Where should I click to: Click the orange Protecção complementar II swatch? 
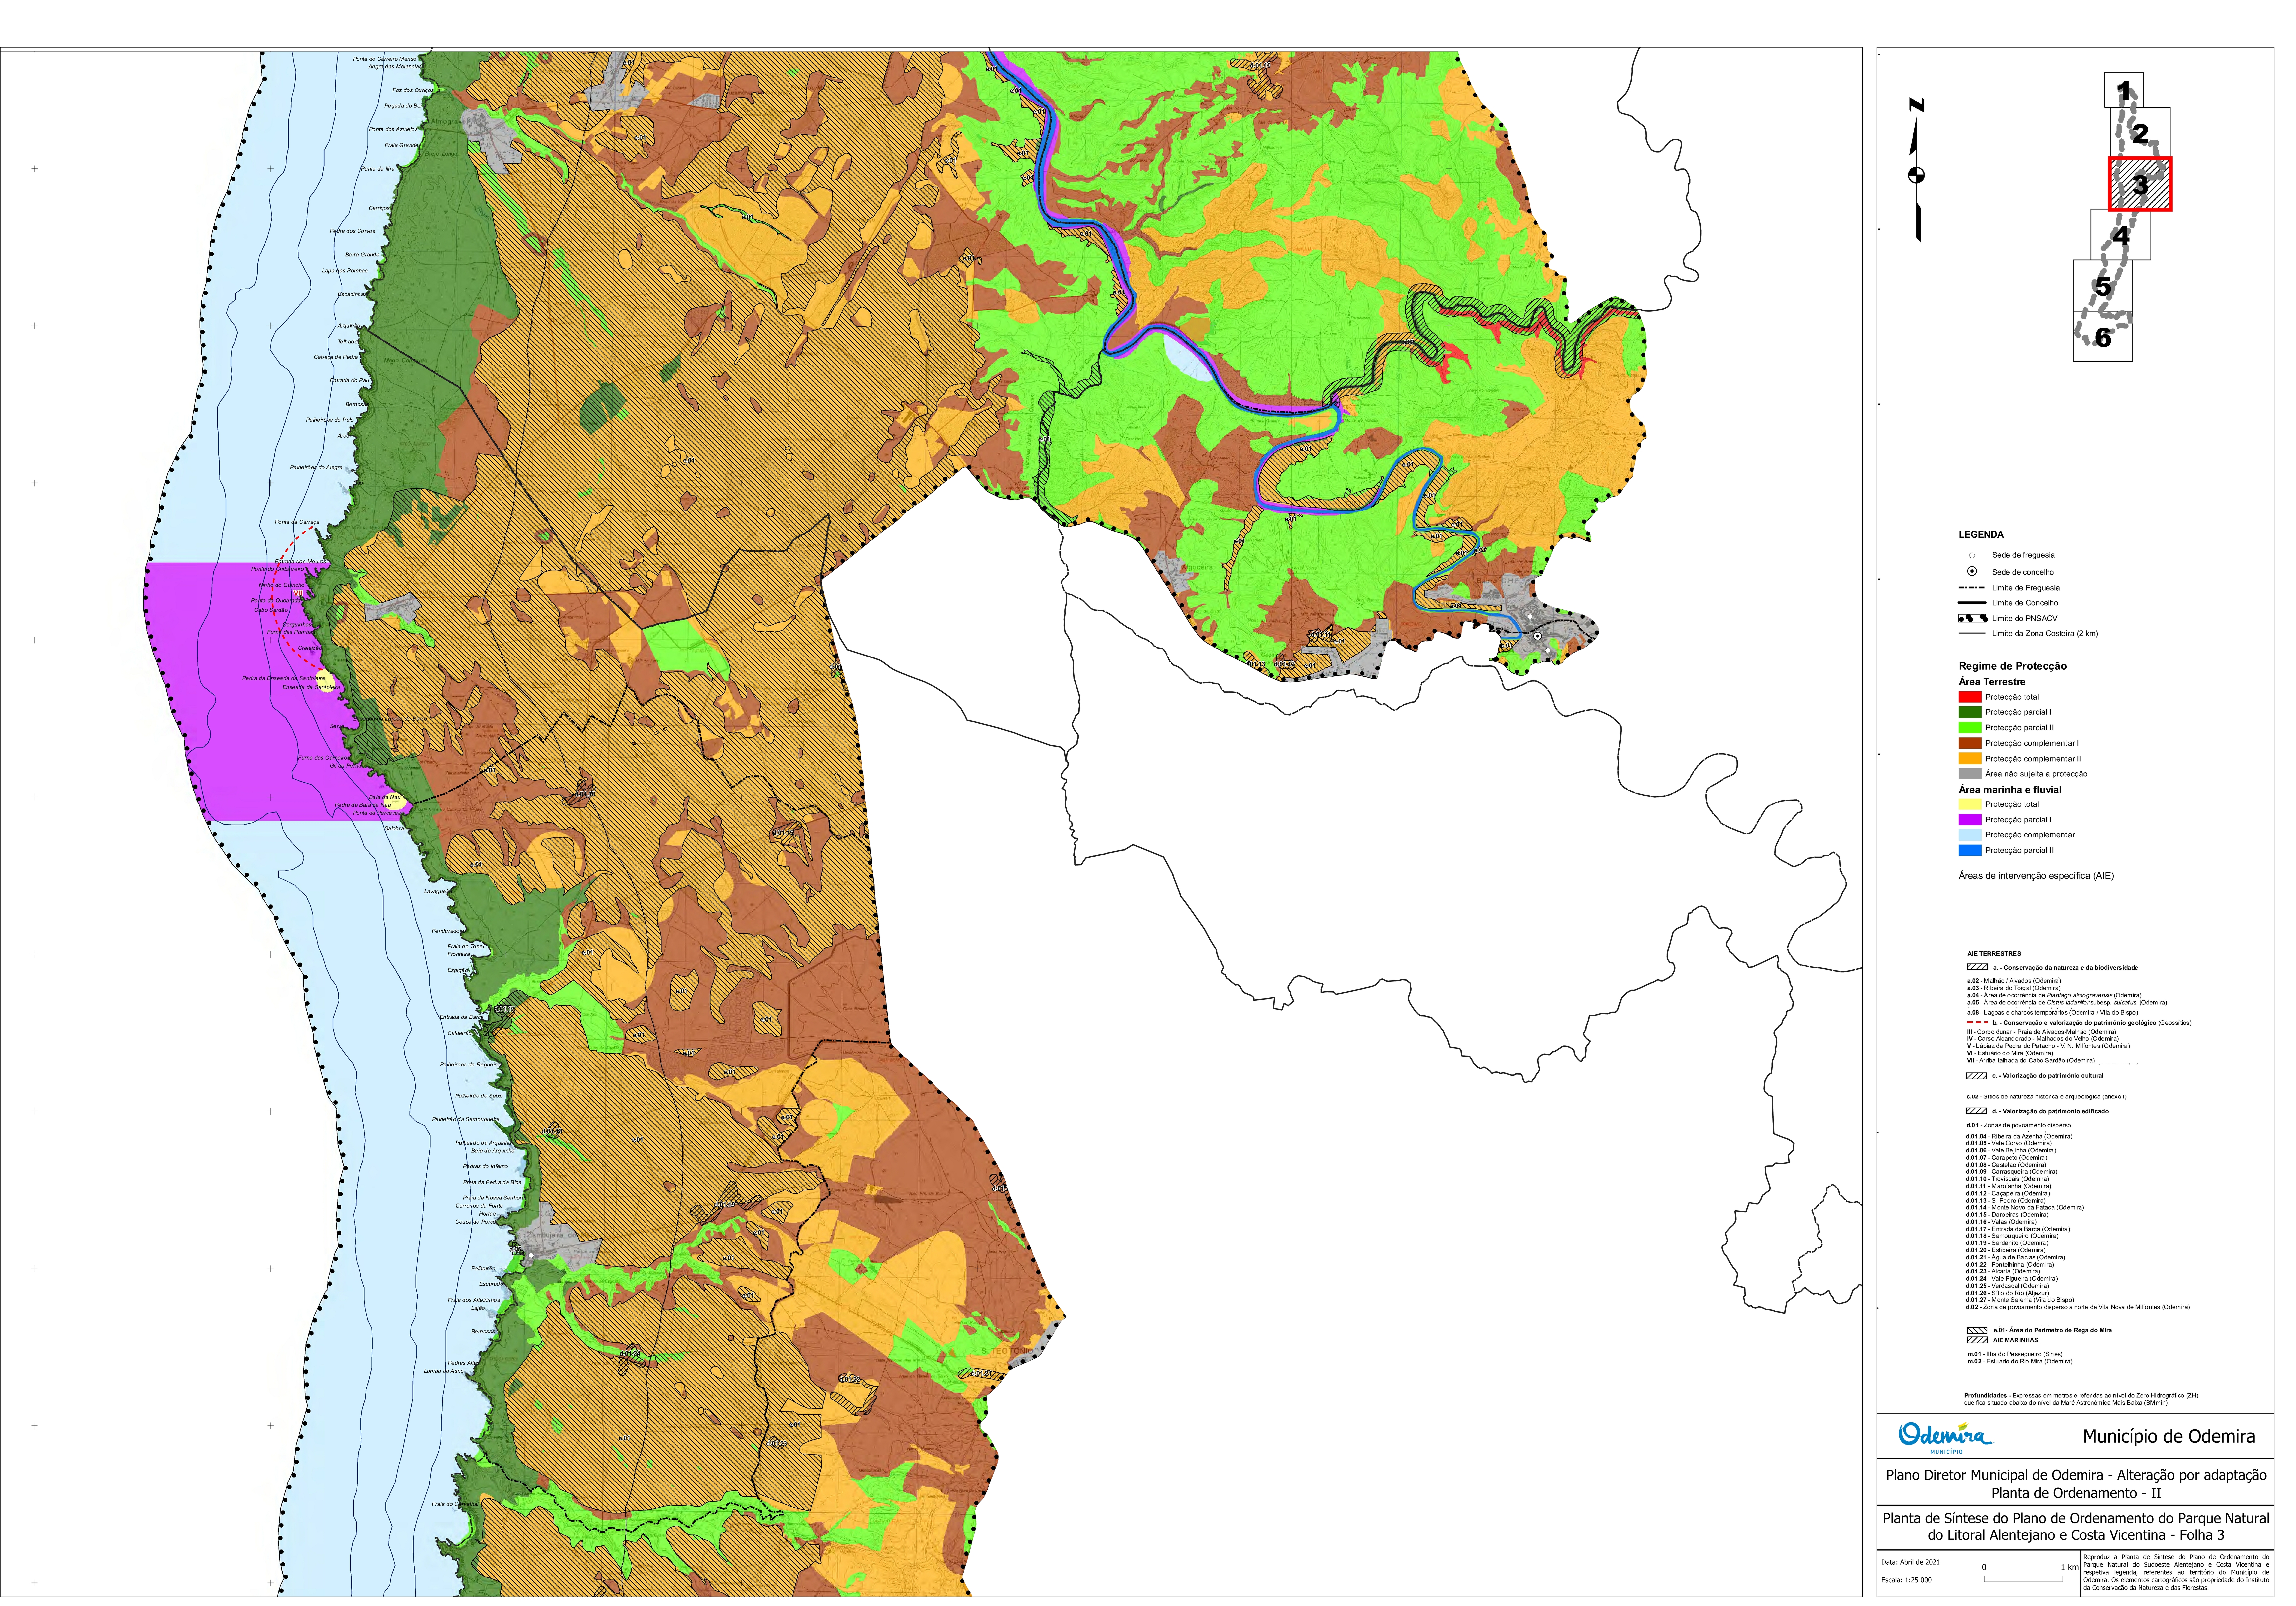coord(1970,758)
